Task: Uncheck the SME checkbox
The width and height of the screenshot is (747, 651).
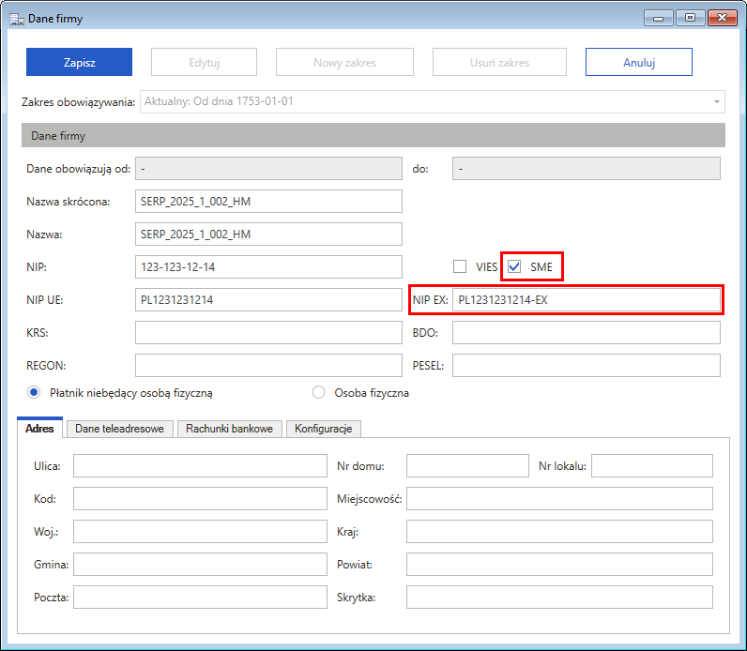Action: coord(514,266)
